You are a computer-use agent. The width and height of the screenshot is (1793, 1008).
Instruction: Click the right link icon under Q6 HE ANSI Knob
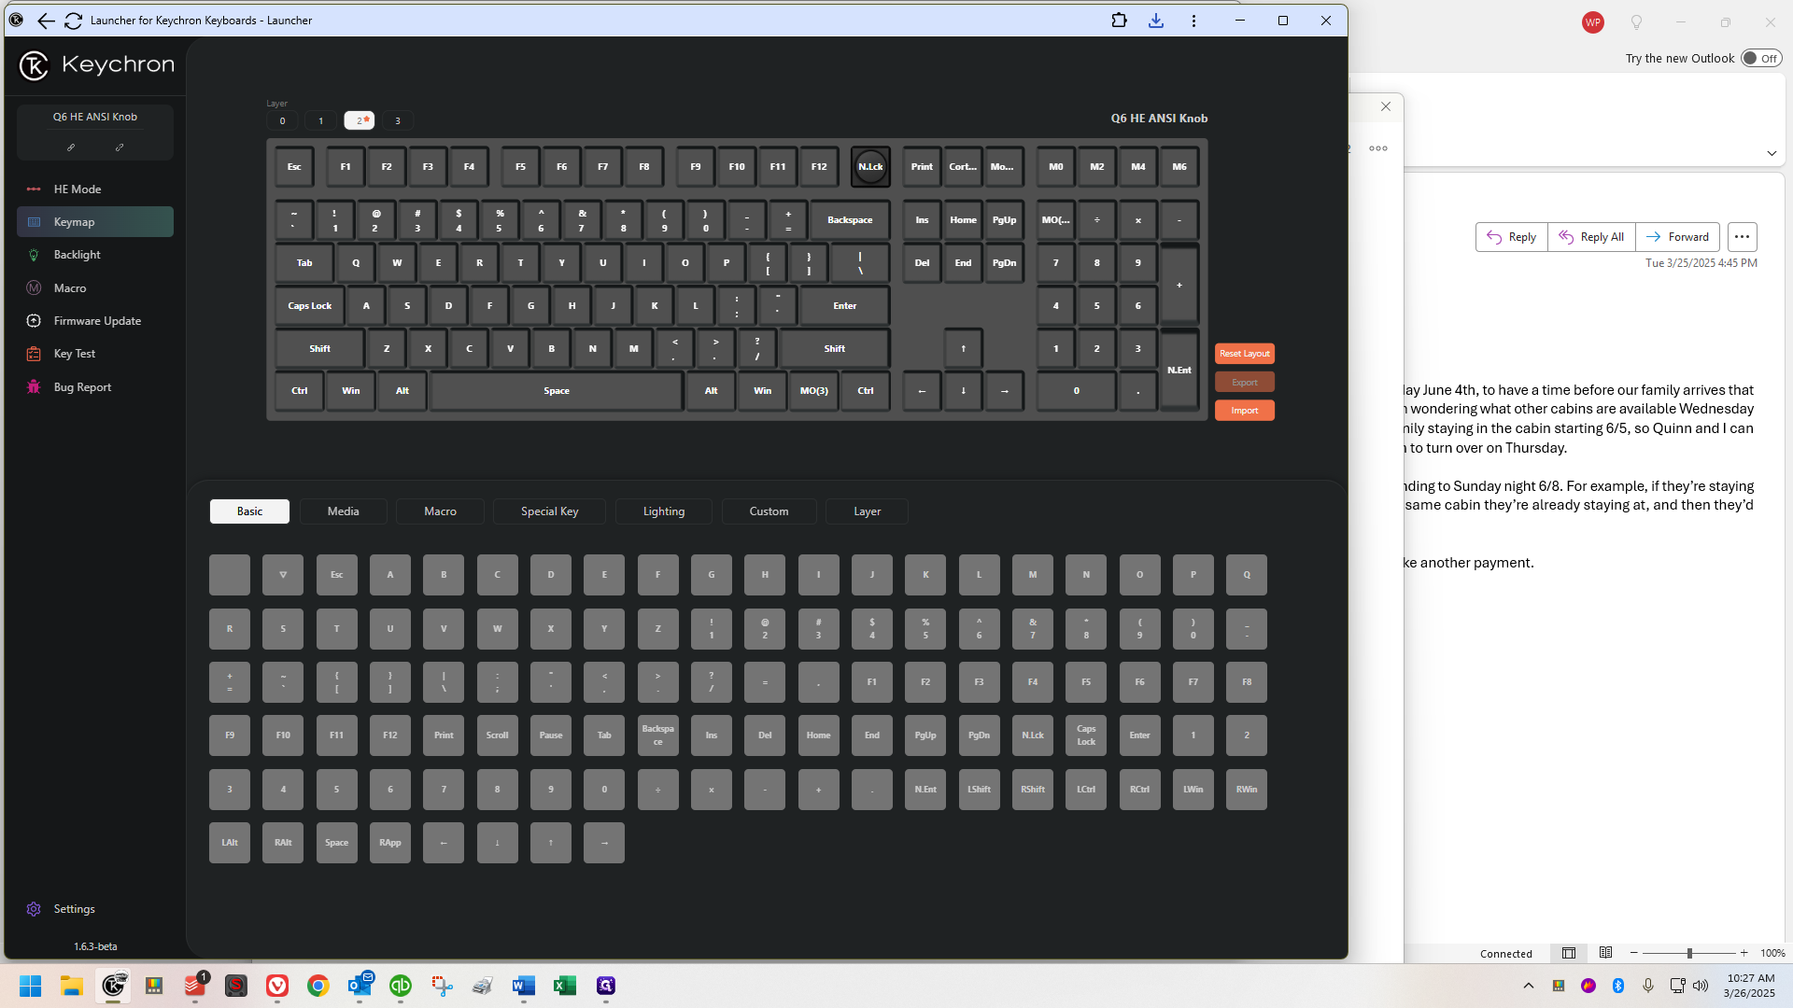pos(120,147)
